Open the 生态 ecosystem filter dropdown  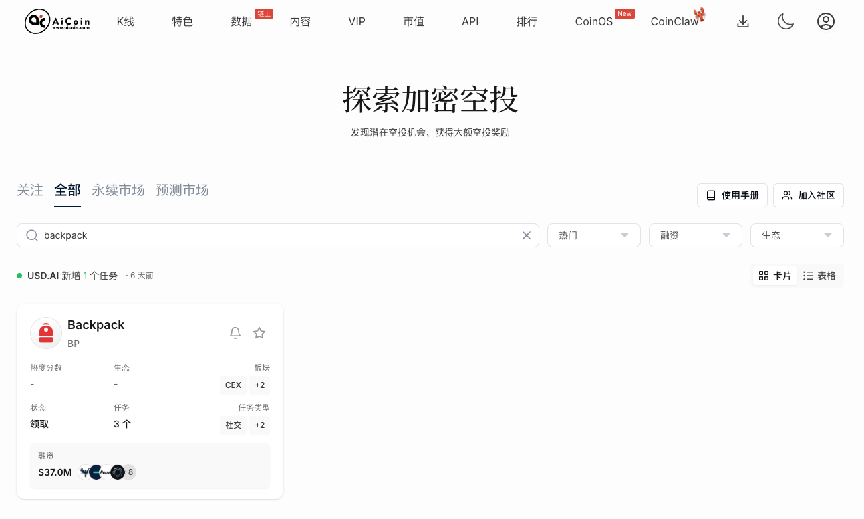[797, 235]
